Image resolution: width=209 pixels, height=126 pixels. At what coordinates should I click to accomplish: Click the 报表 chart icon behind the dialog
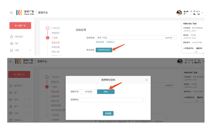pos(11,99)
